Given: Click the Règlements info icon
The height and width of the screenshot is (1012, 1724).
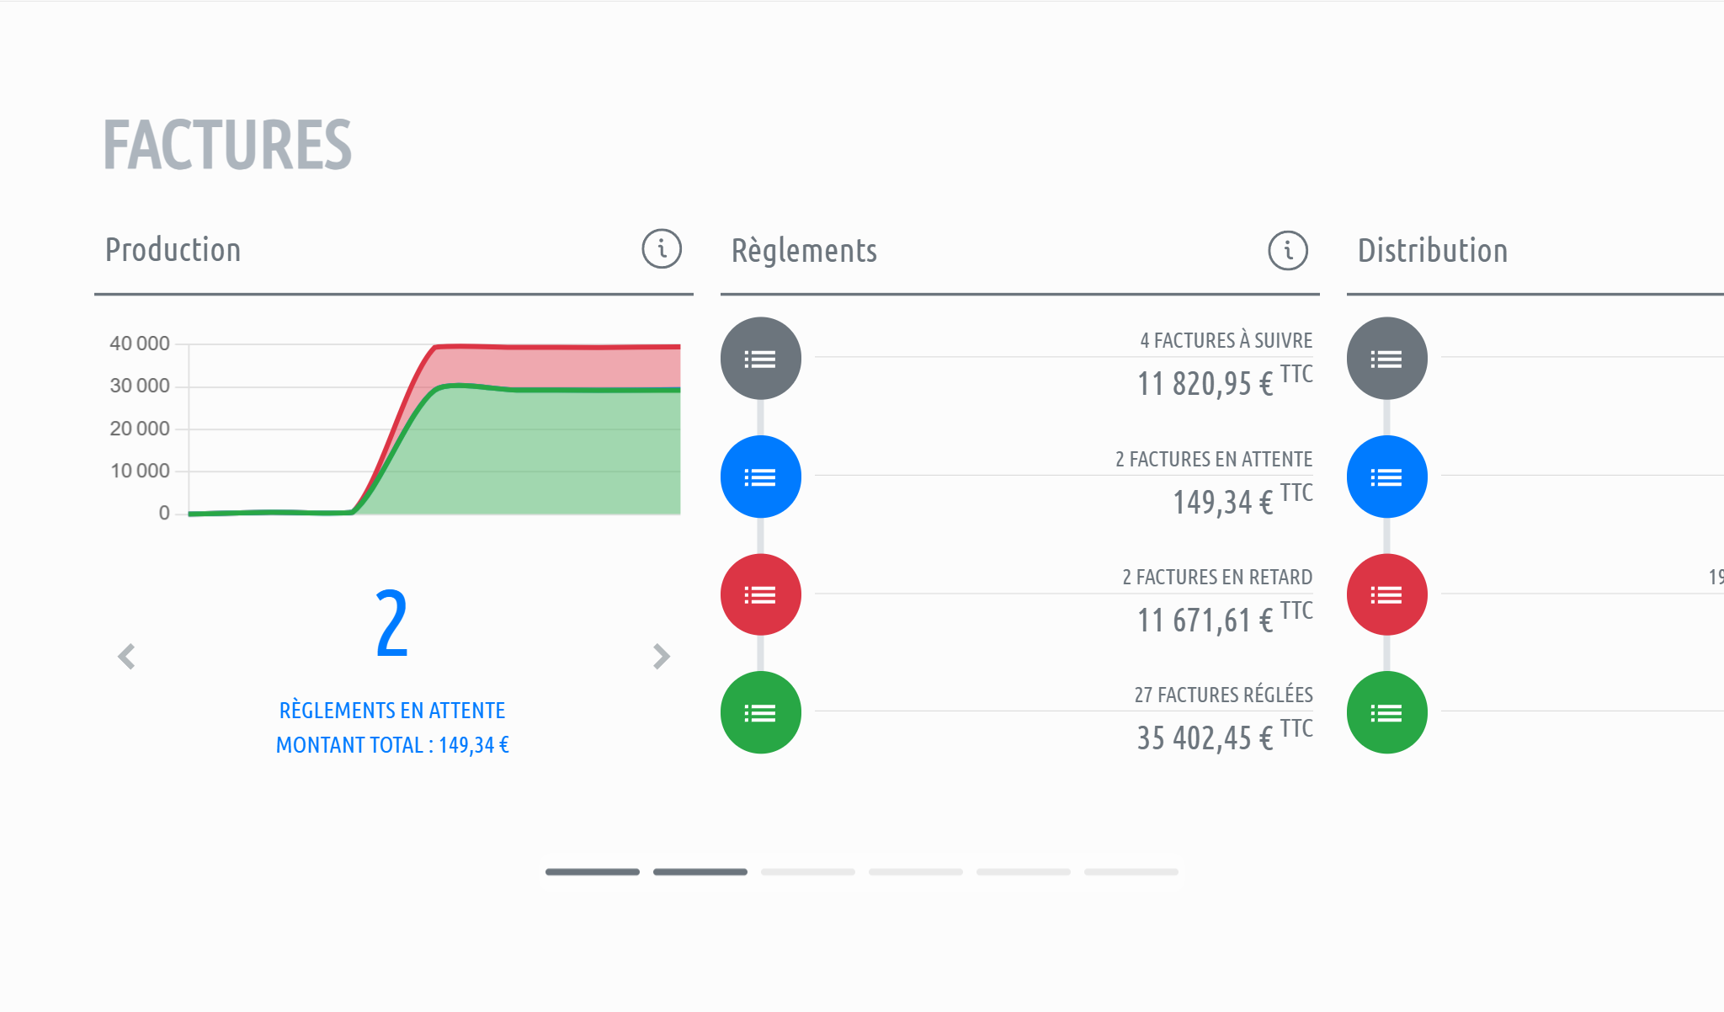Looking at the screenshot, I should (1288, 250).
